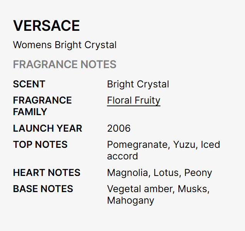Click the HEART NOTES row label

pos(47,172)
